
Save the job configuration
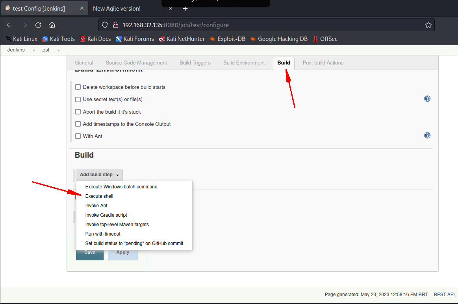[90, 254]
